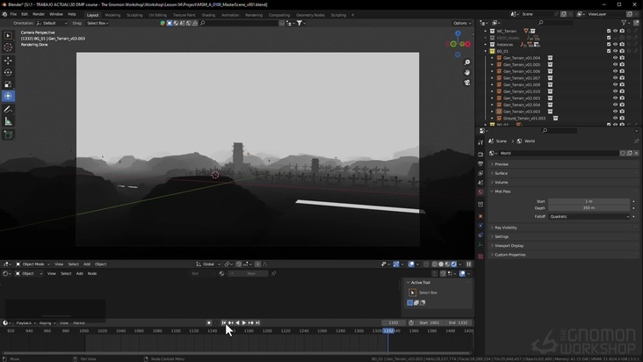
Task: Open the Object Mode dropdown
Action: click(33, 264)
